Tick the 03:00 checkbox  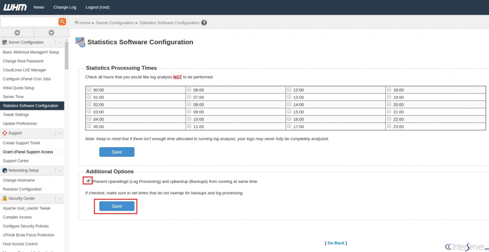[x=89, y=111]
